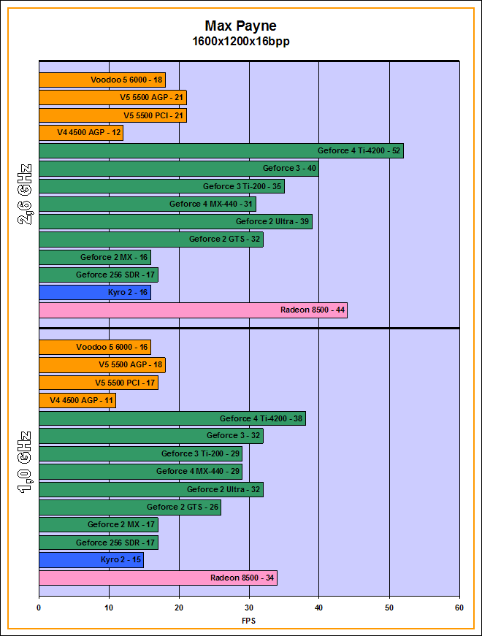Select the Geforce 2 GTS - 26 bar
Image resolution: width=482 pixels, height=636 pixels.
tap(129, 507)
